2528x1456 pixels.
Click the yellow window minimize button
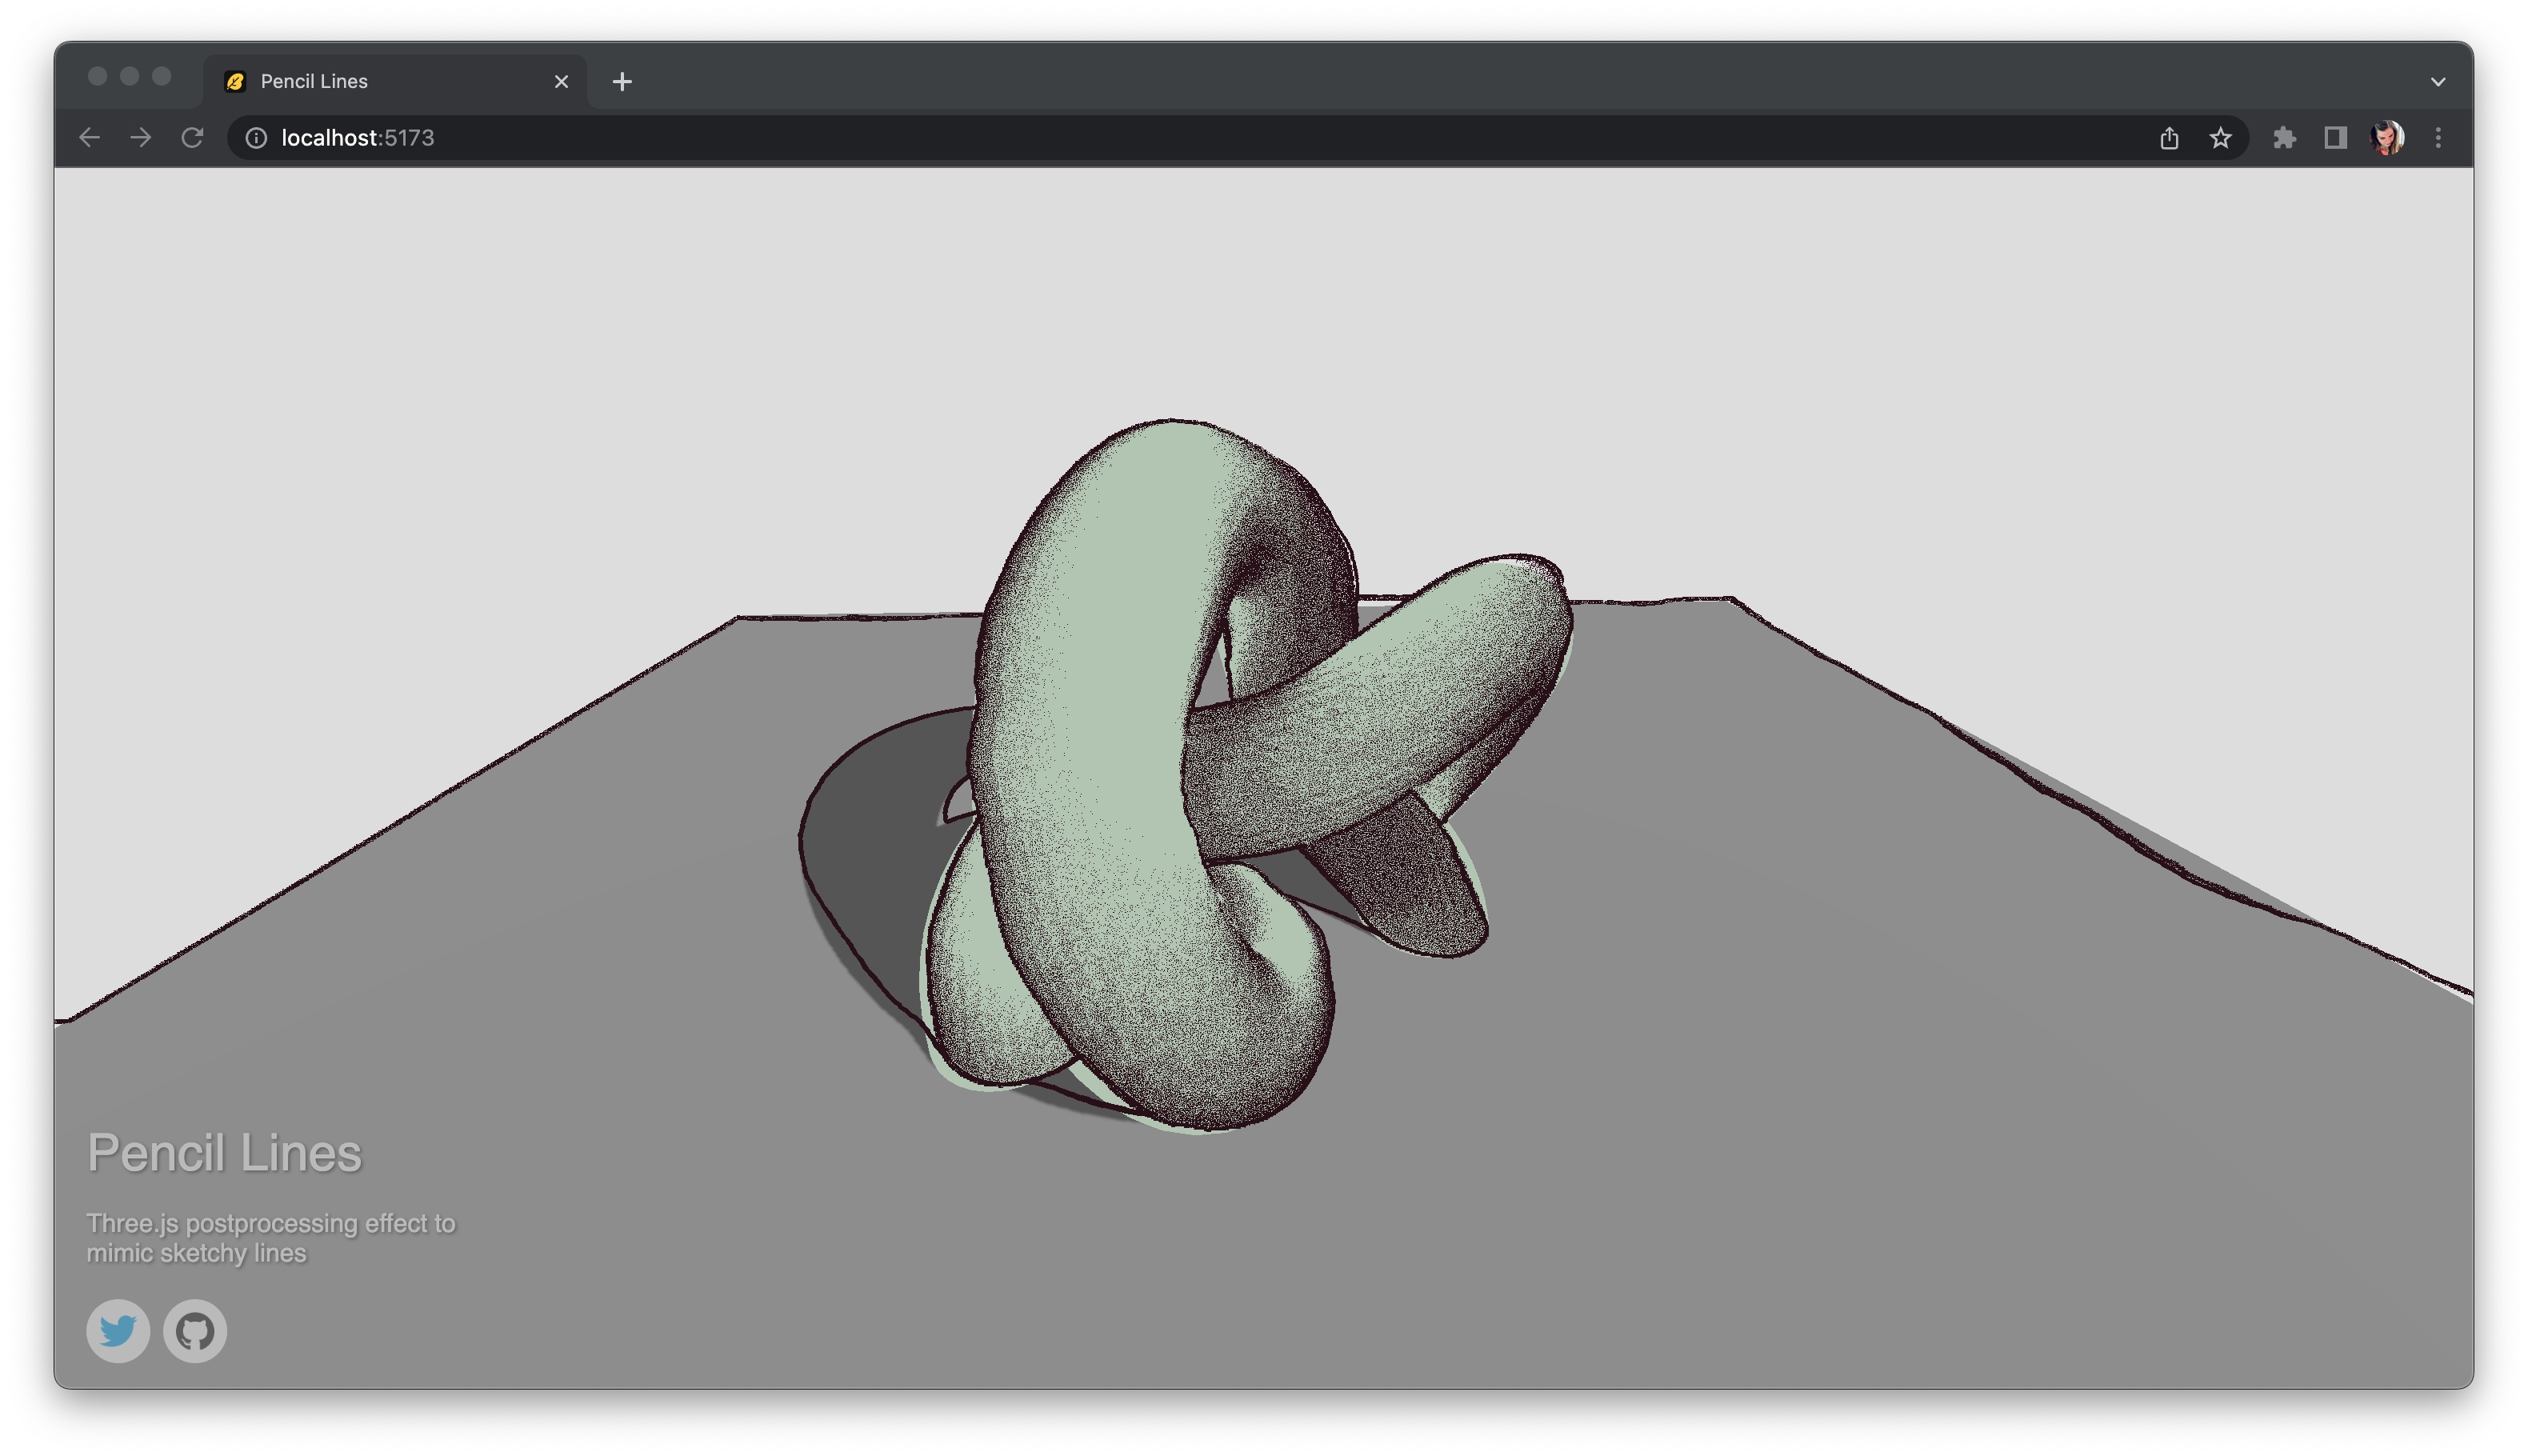coord(129,76)
